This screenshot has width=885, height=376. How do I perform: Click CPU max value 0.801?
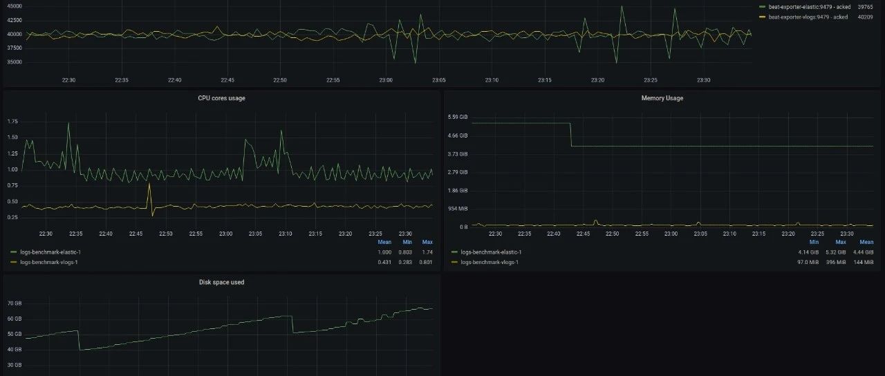427,262
